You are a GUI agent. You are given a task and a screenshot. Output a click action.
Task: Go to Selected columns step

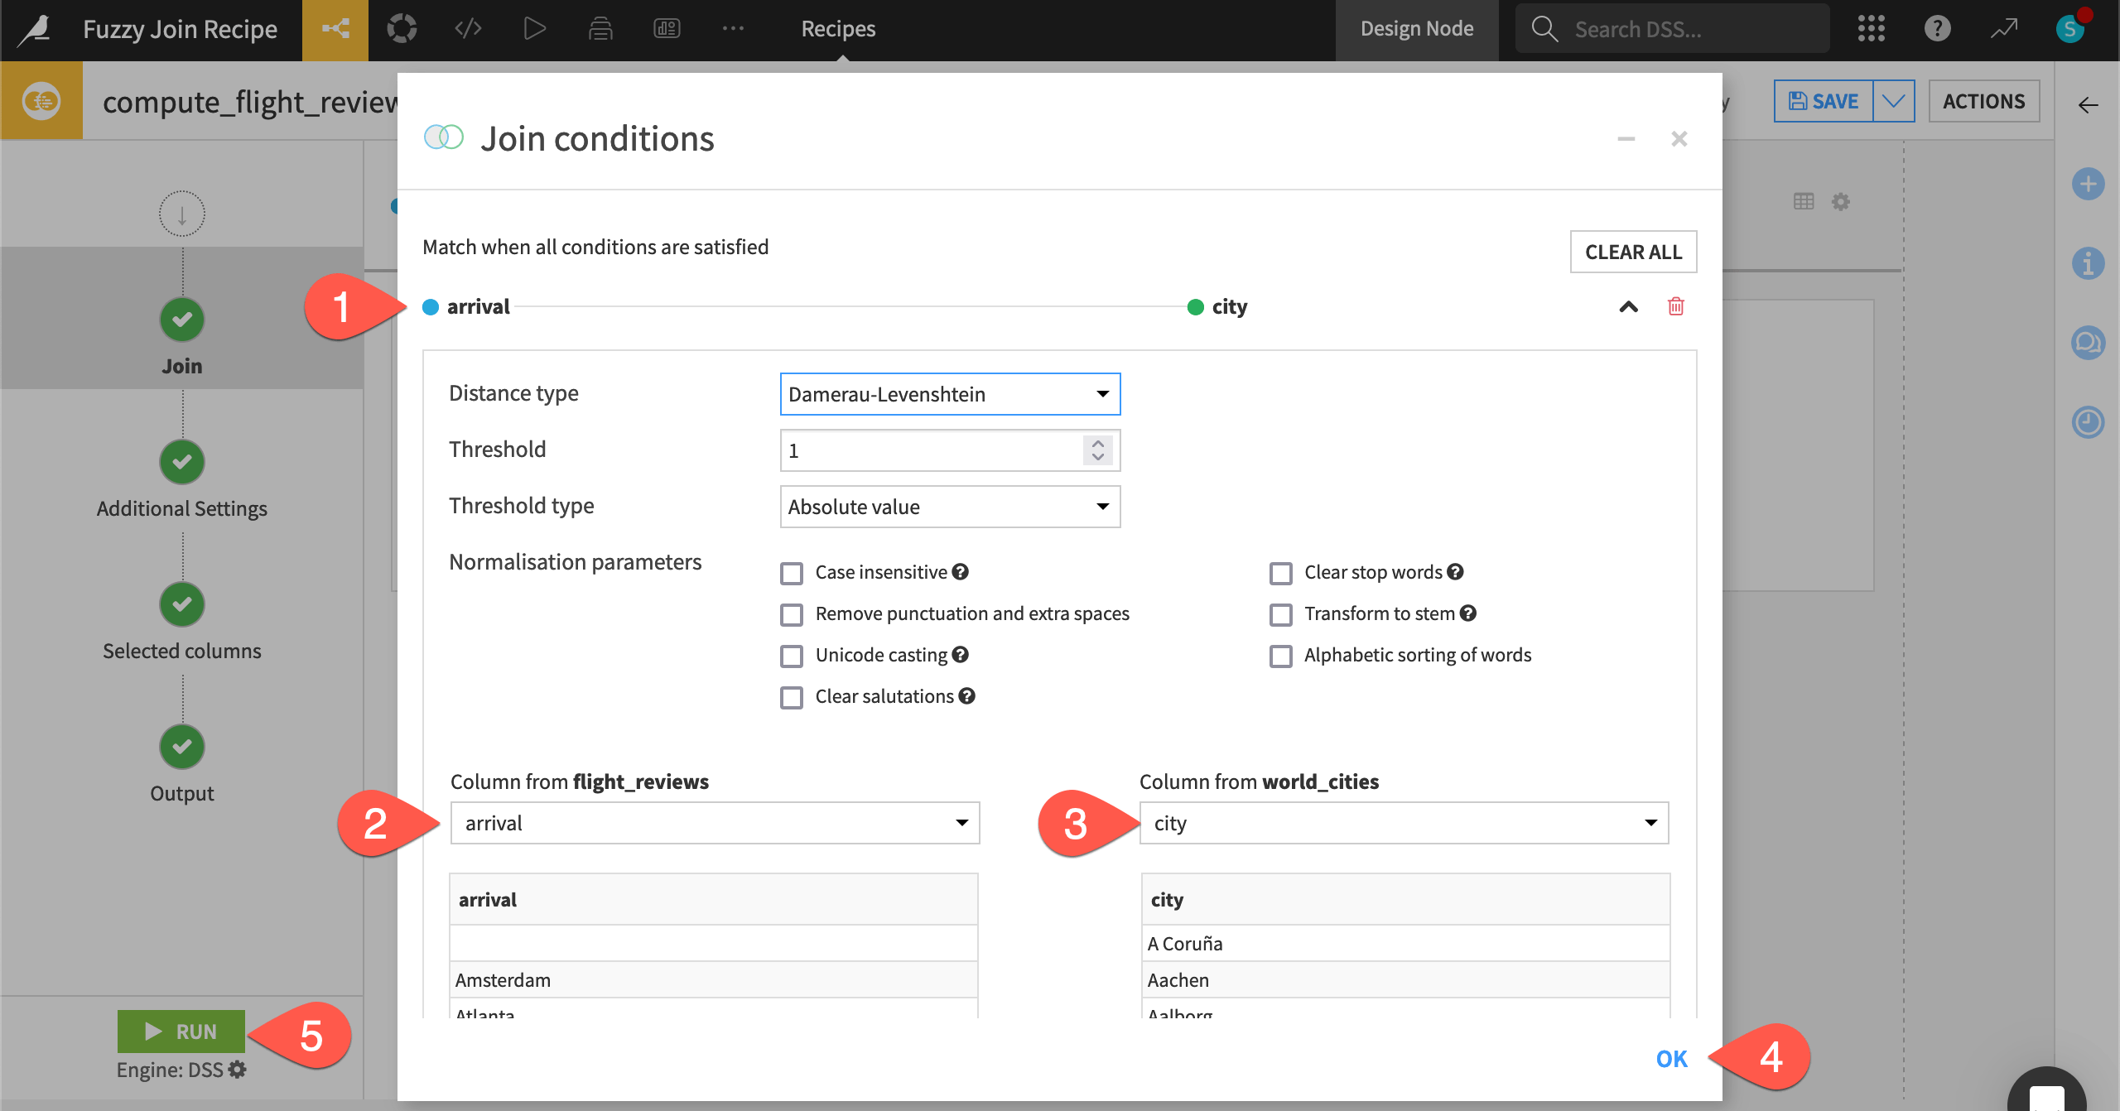click(182, 604)
